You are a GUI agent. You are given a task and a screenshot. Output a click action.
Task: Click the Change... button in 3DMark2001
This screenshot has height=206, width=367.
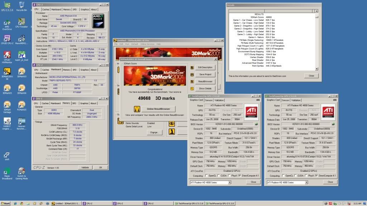pos(154,132)
